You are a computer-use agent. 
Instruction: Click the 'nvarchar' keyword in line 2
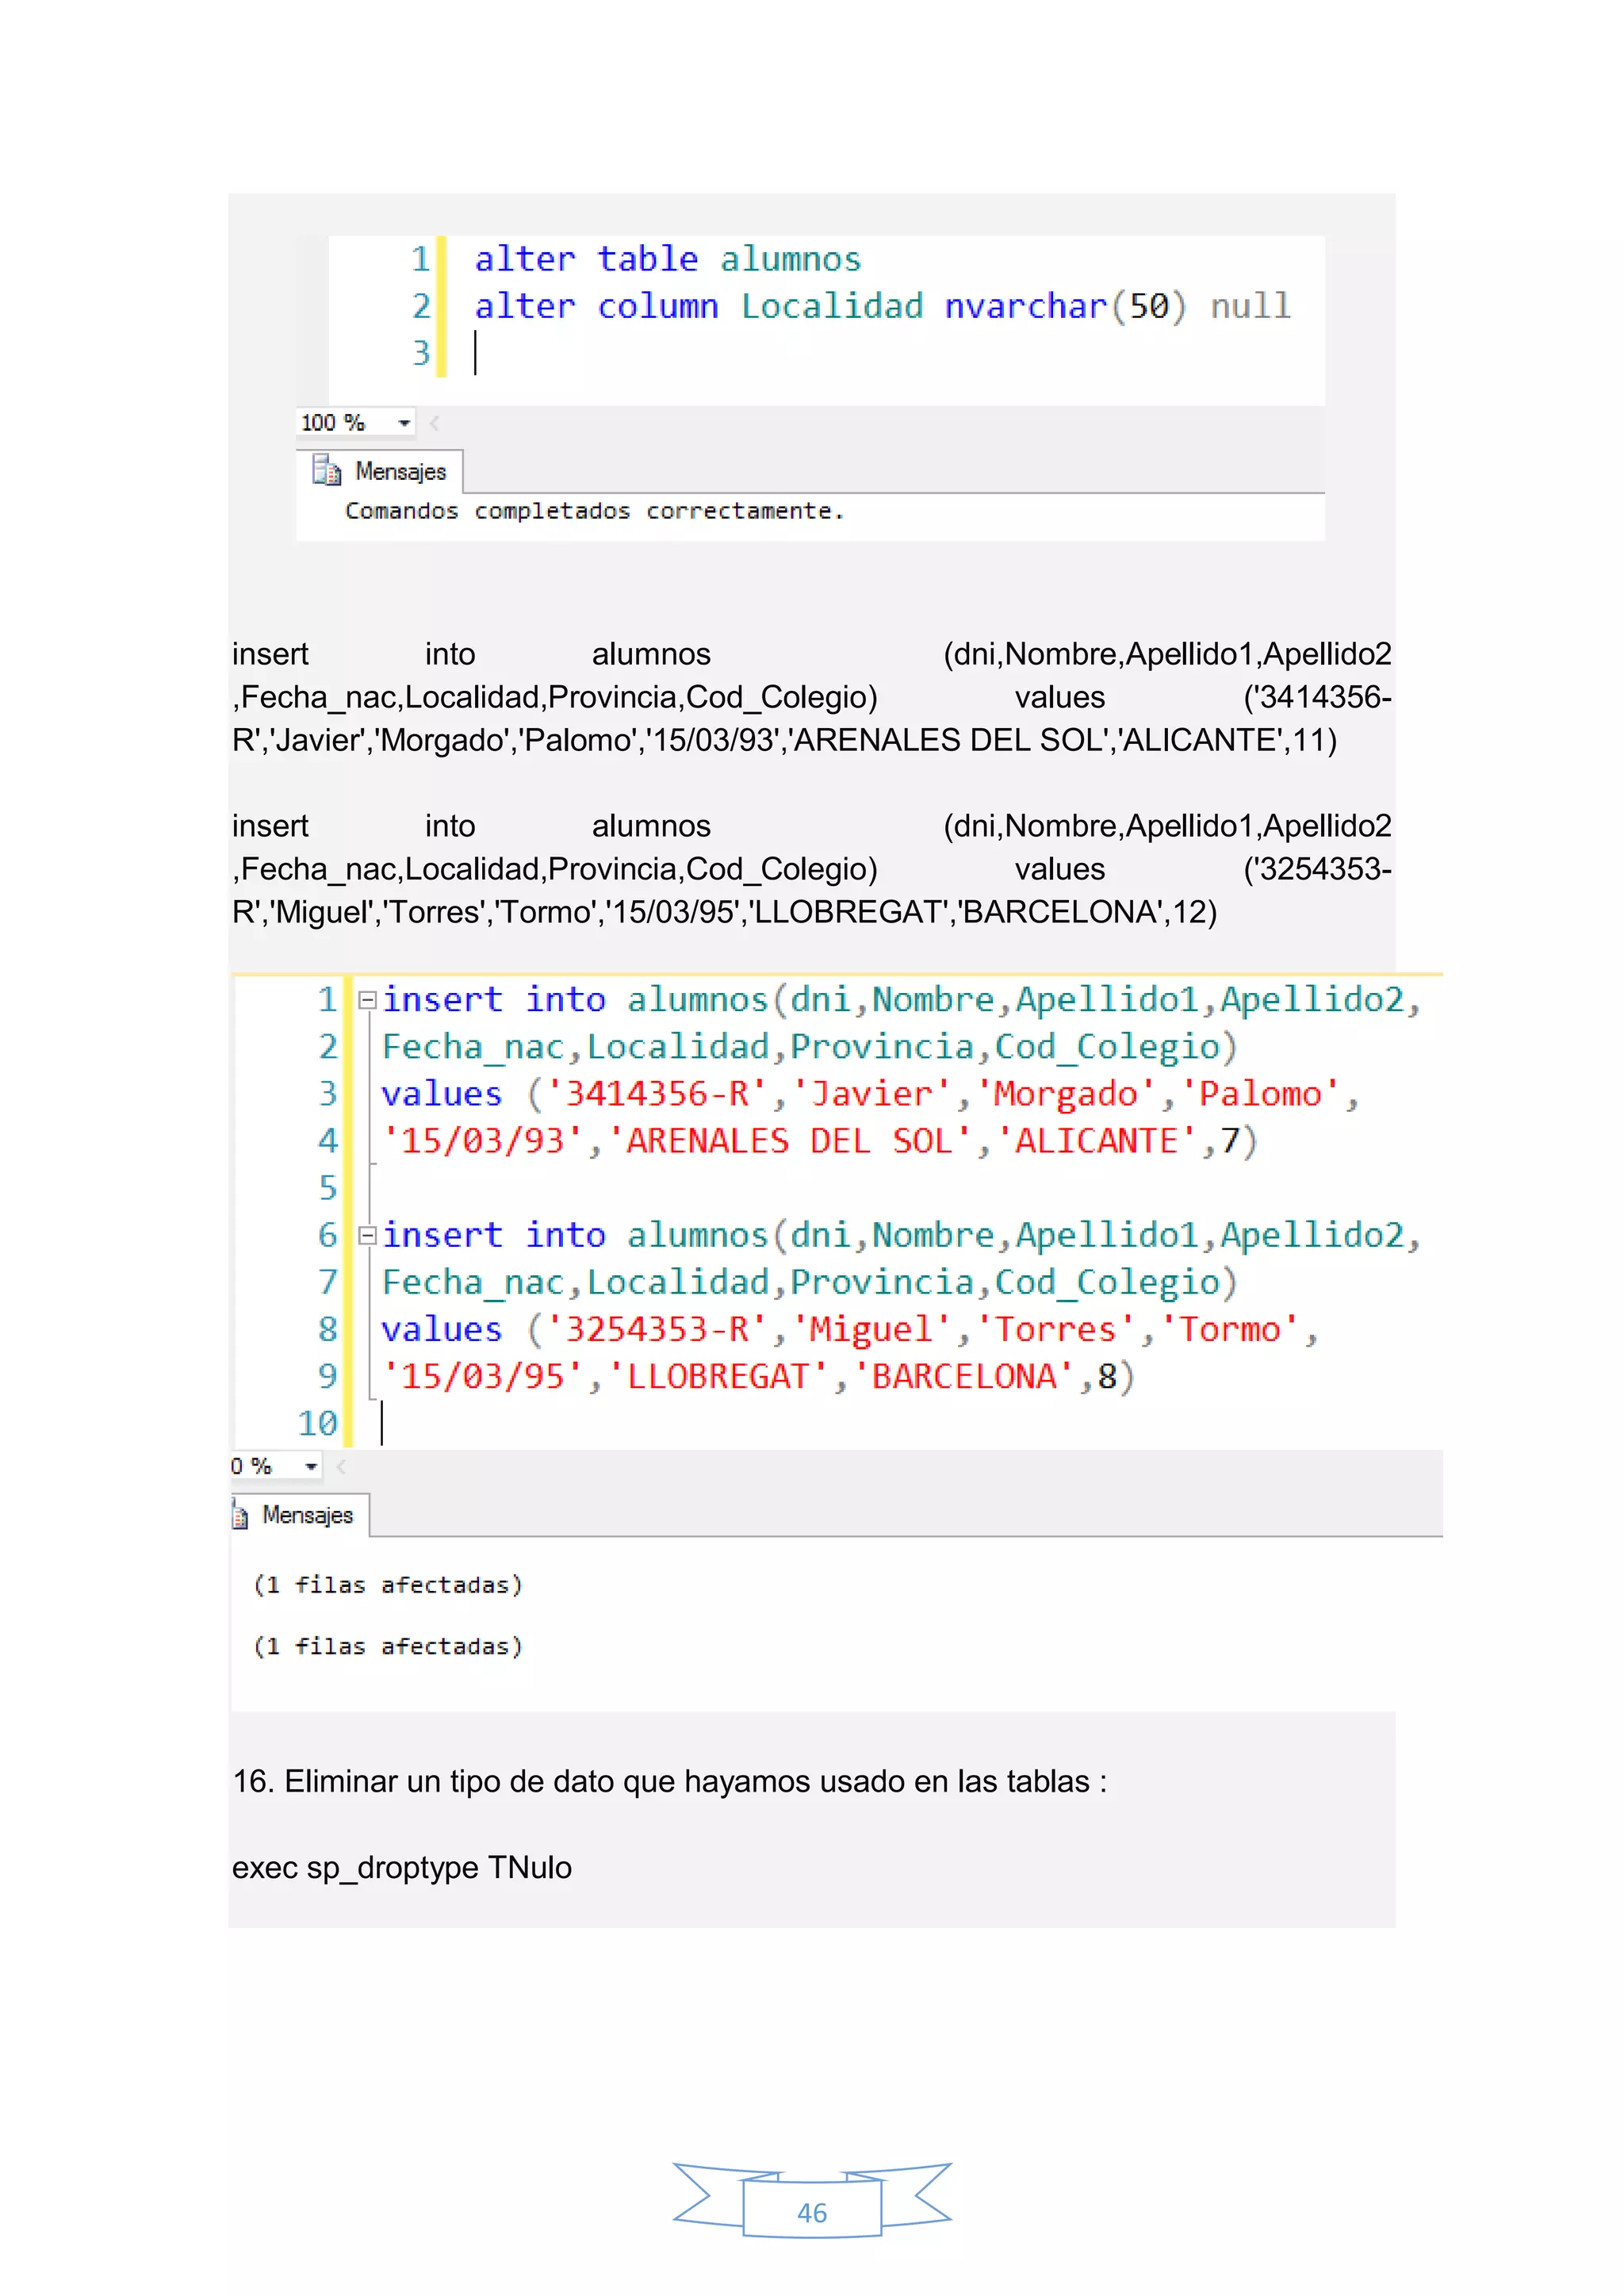1025,306
